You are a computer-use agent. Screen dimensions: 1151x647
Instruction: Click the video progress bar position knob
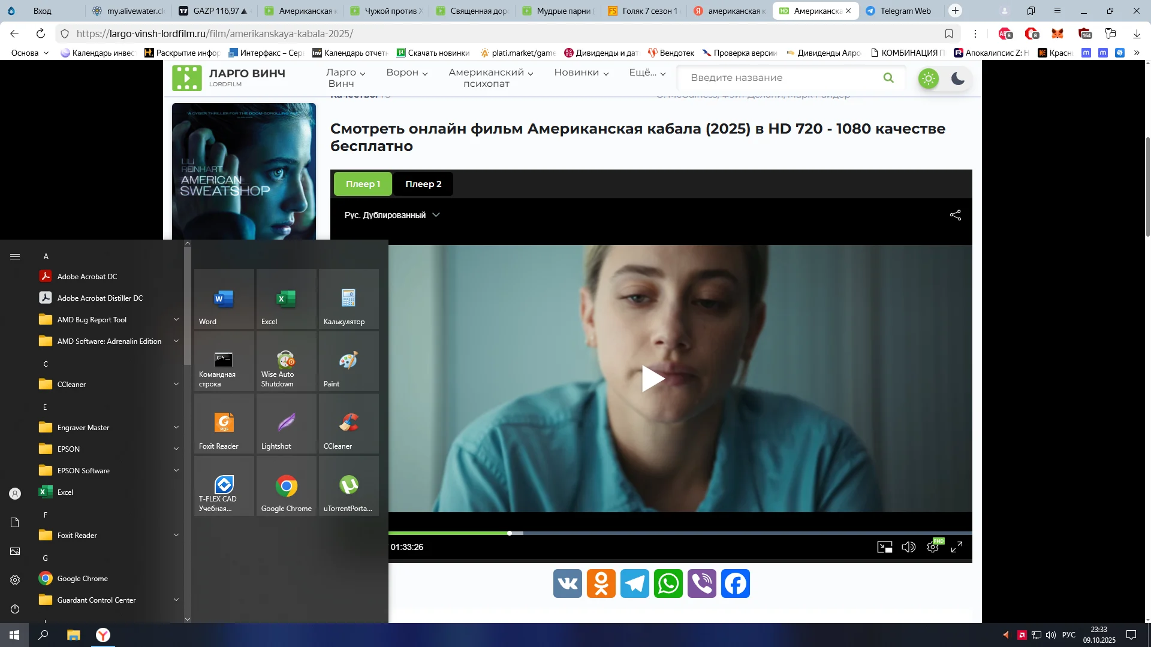tap(510, 533)
